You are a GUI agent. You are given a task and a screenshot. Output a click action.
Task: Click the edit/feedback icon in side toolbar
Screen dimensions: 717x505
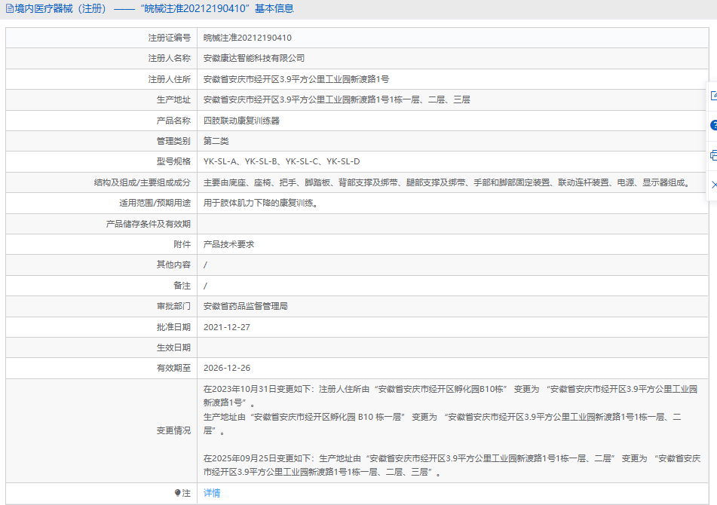713,96
